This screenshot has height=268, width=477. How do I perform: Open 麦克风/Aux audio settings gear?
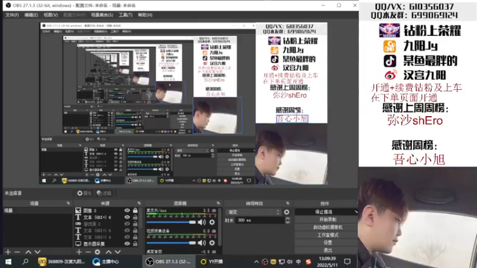(212, 222)
